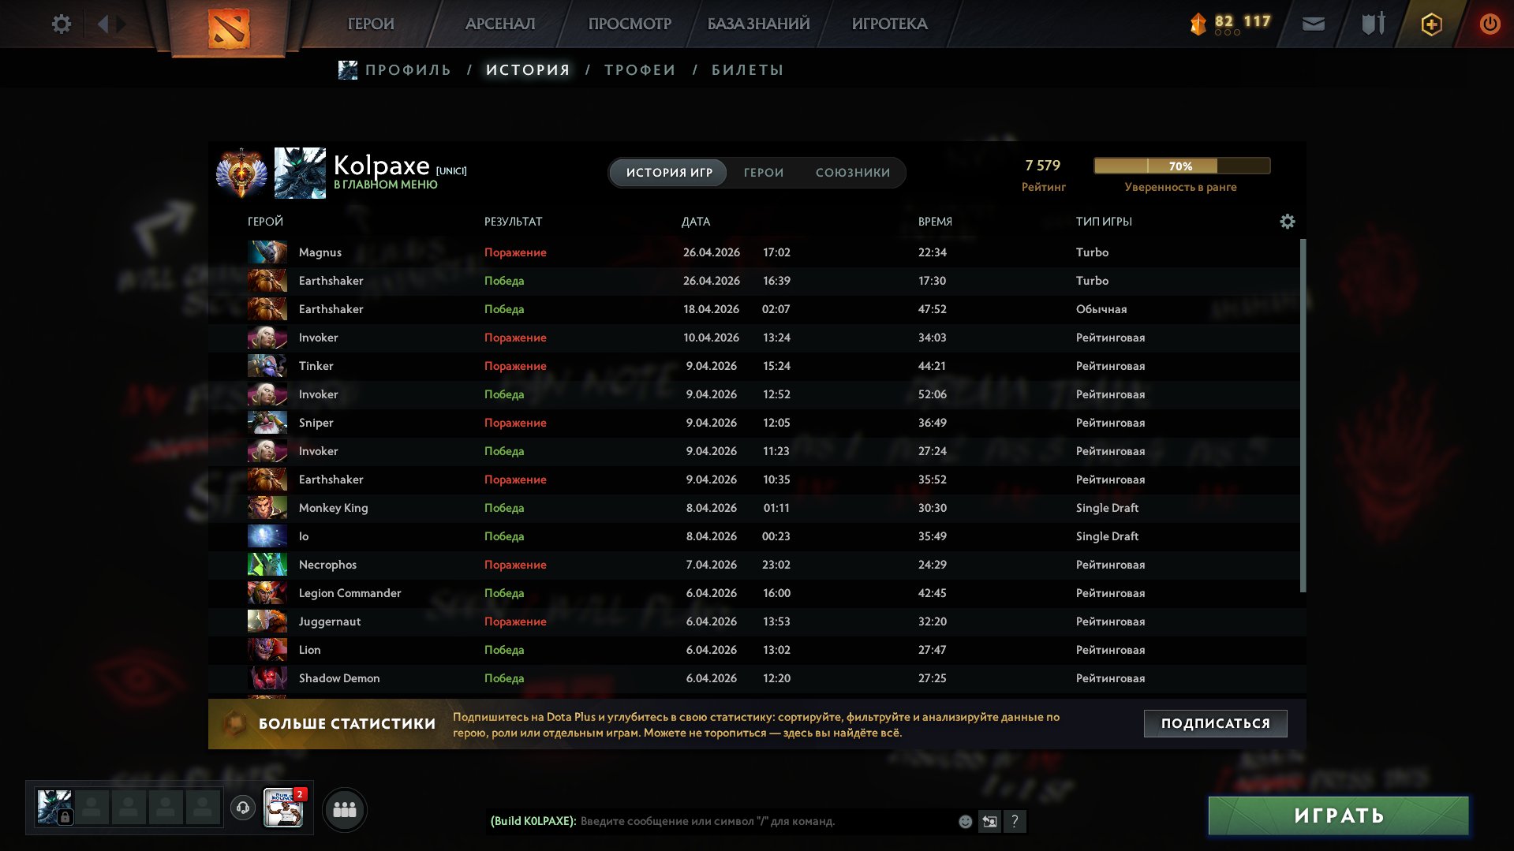The image size is (1514, 851).
Task: Click the green ИГРАТЬ button
Action: (x=1339, y=816)
